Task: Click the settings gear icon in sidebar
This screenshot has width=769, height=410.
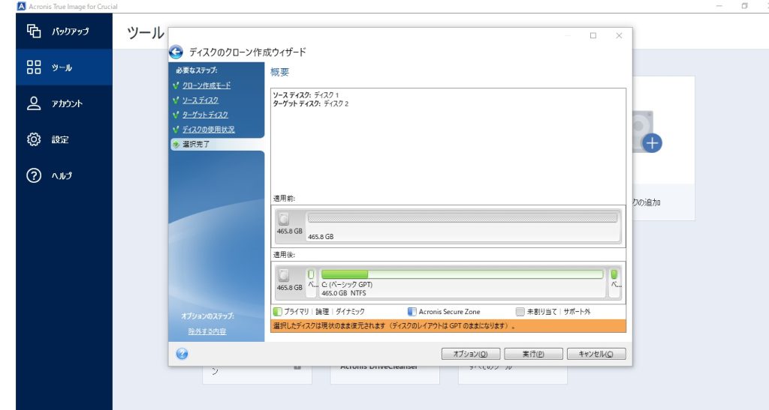Action: coord(34,139)
